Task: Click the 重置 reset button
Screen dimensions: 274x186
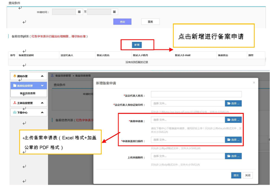Action: (x=150, y=22)
